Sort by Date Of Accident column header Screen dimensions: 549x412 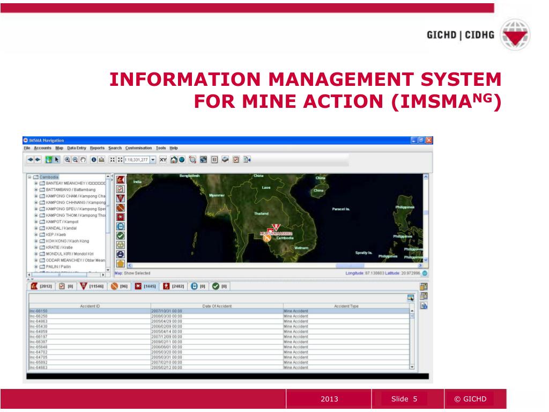coord(217,306)
